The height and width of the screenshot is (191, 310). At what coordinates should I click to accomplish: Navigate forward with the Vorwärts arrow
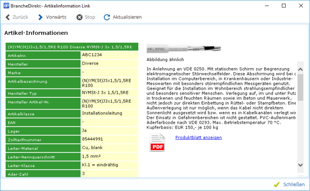coord(52,17)
